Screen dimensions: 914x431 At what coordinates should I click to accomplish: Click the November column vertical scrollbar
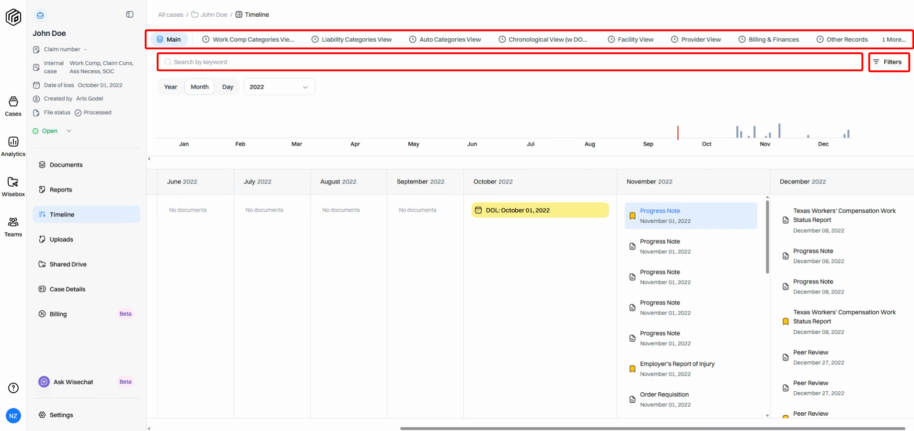767,237
